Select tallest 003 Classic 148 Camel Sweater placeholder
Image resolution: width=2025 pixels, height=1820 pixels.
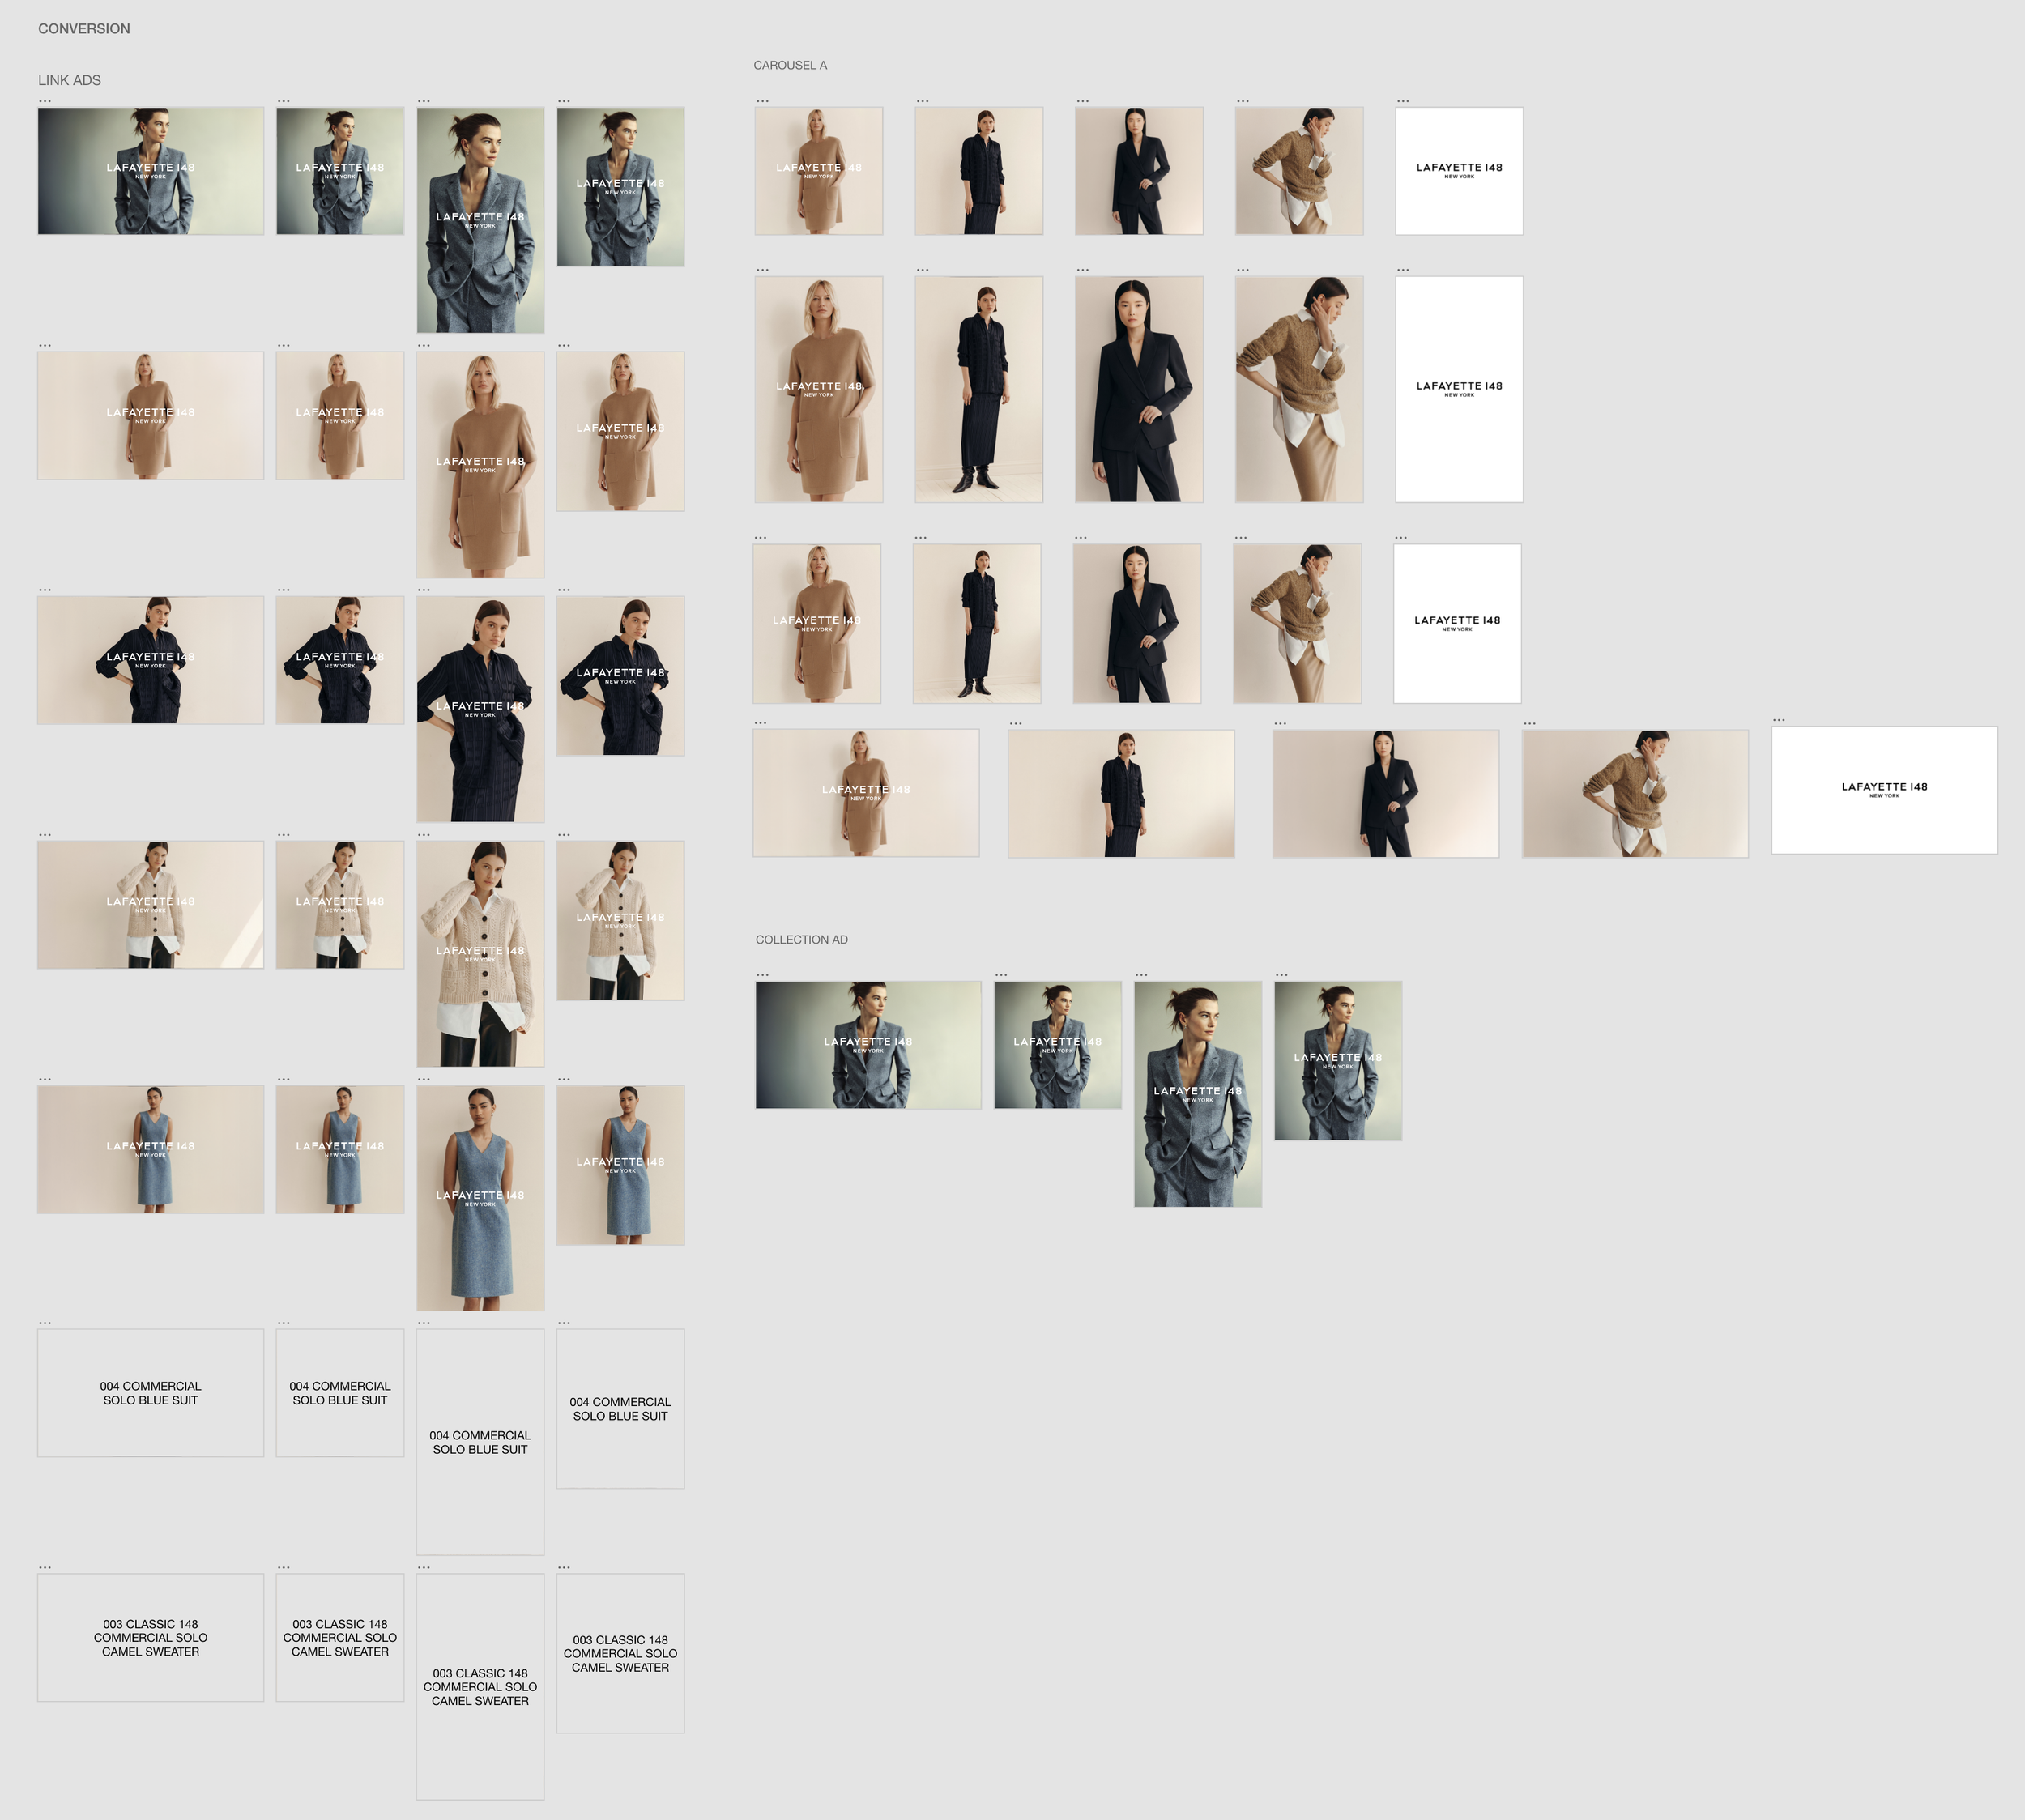click(x=480, y=1687)
